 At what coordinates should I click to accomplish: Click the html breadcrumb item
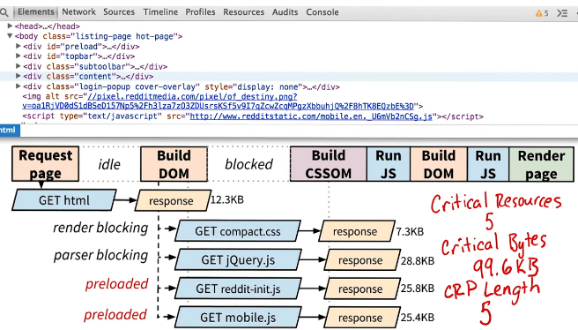coord(10,130)
